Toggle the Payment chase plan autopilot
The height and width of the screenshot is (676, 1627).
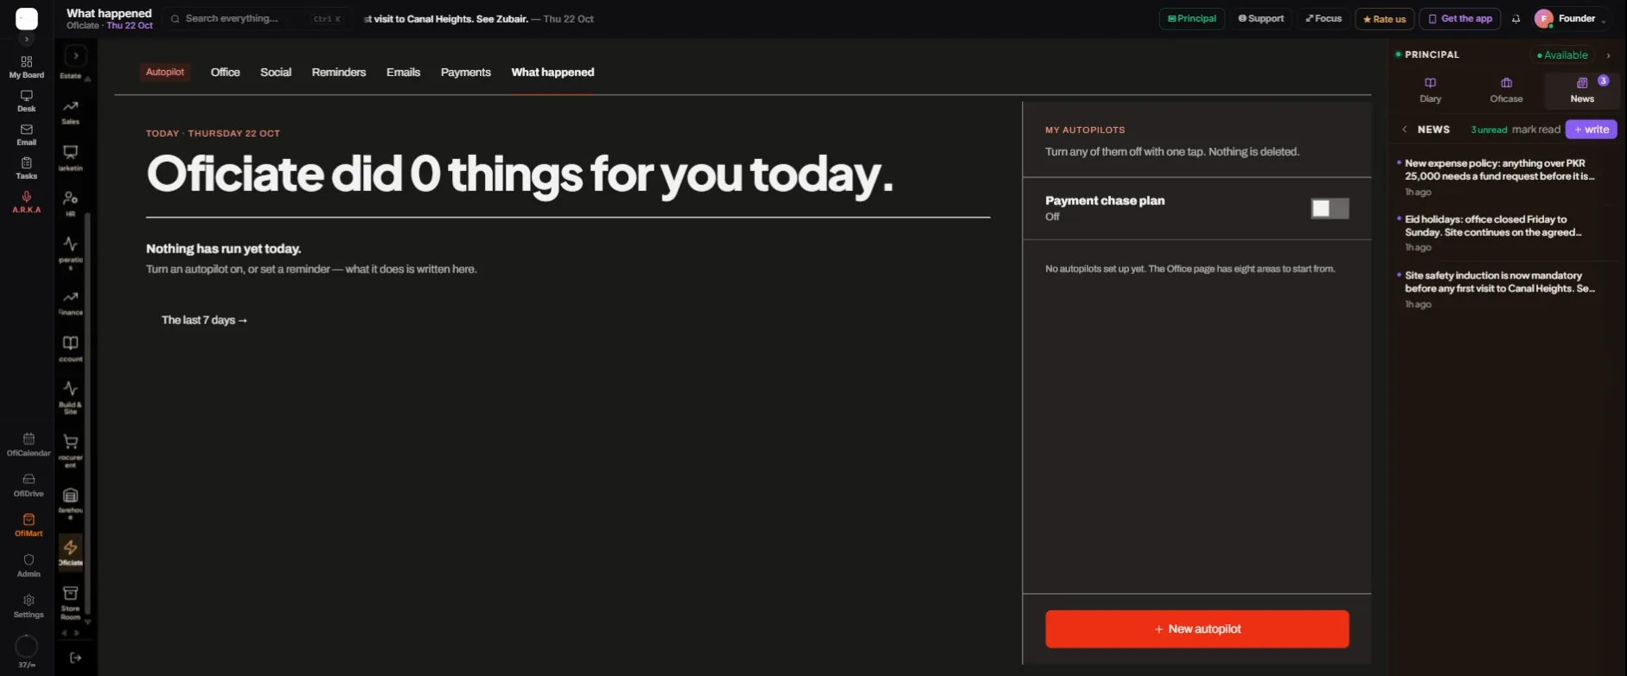click(1330, 208)
